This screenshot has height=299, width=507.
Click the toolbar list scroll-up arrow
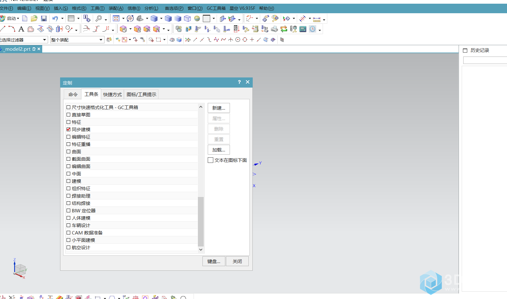pos(201,107)
